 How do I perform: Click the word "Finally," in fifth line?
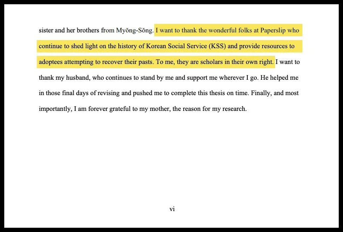261,93
